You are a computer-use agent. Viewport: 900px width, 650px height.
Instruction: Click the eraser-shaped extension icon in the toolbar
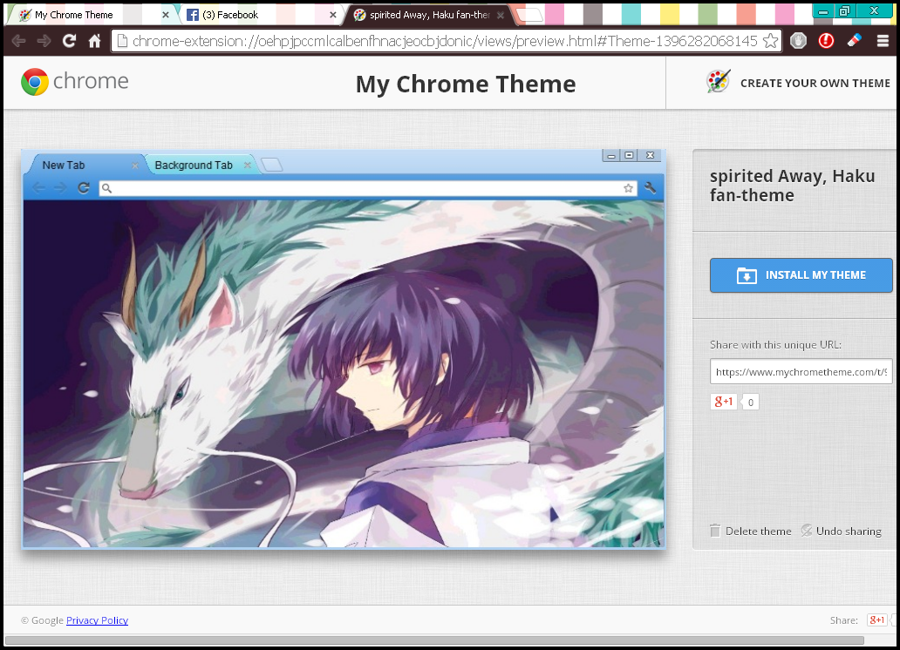click(x=854, y=40)
